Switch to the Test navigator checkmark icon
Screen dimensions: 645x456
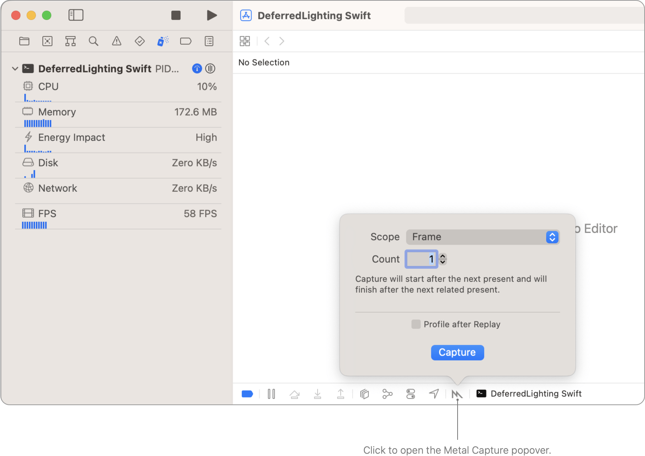pos(140,41)
